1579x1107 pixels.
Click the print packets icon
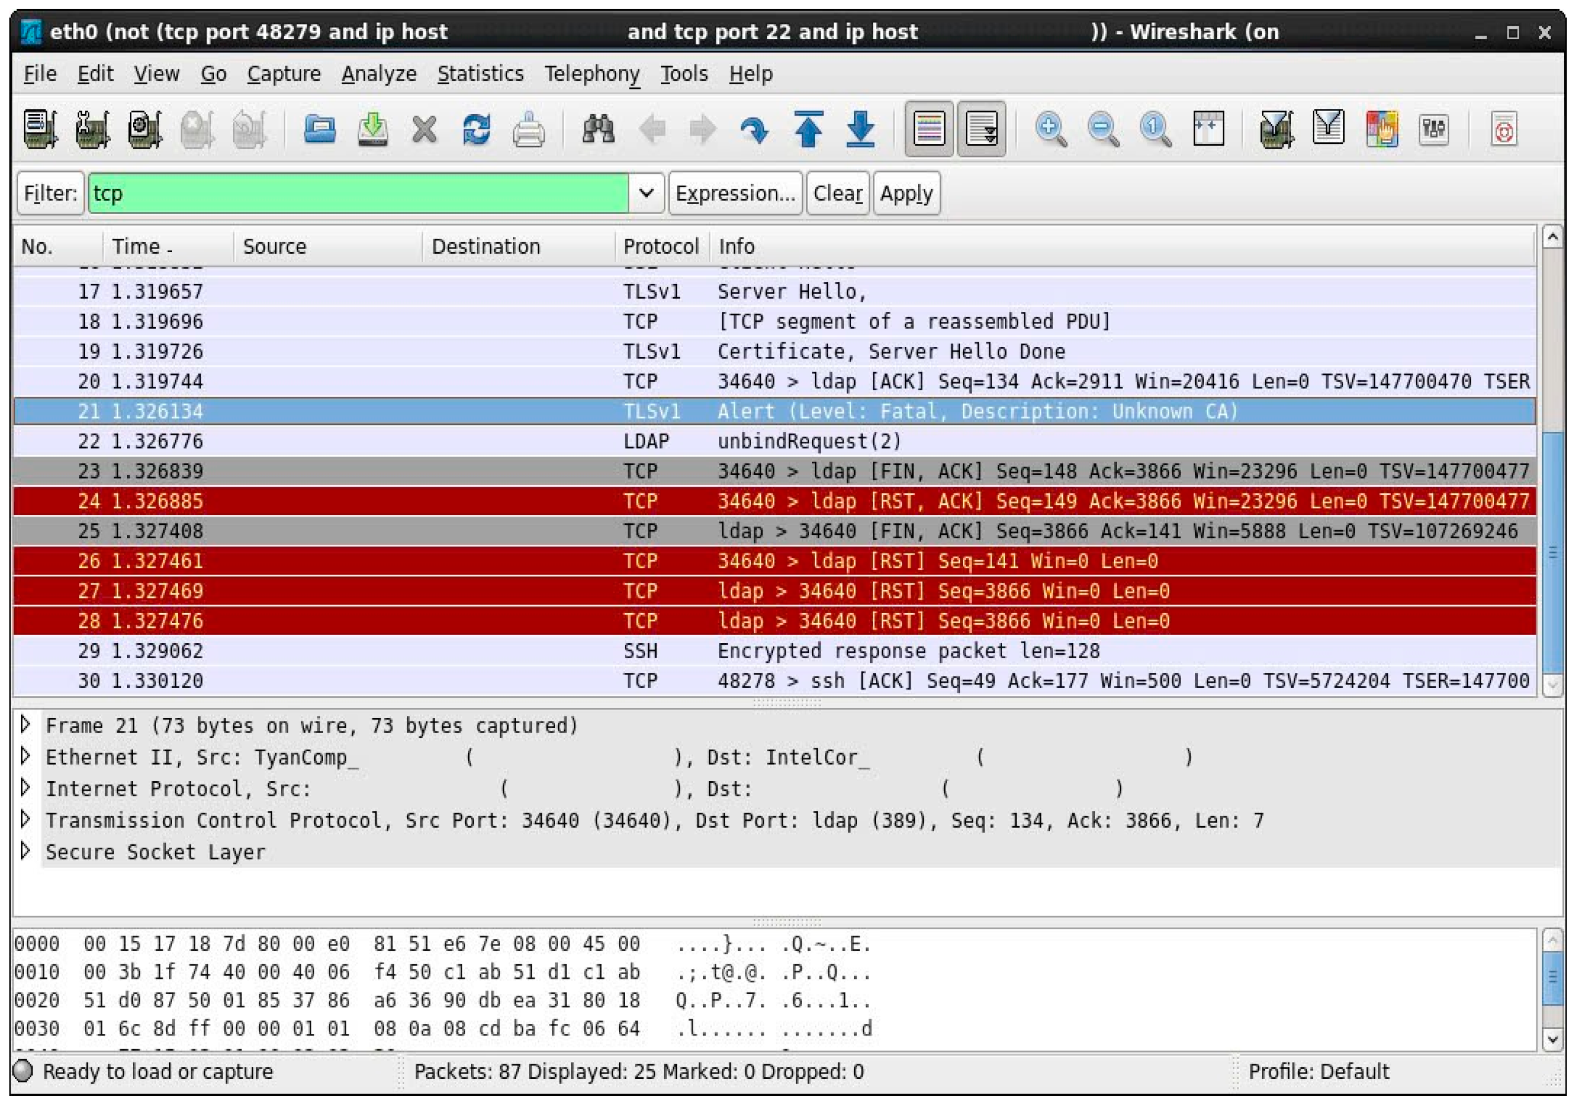pos(528,129)
